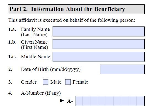
Task: Click the Date of Birth input box
Action: [x=122, y=69]
